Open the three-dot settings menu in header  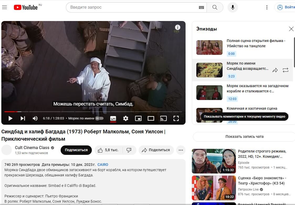[267, 7]
